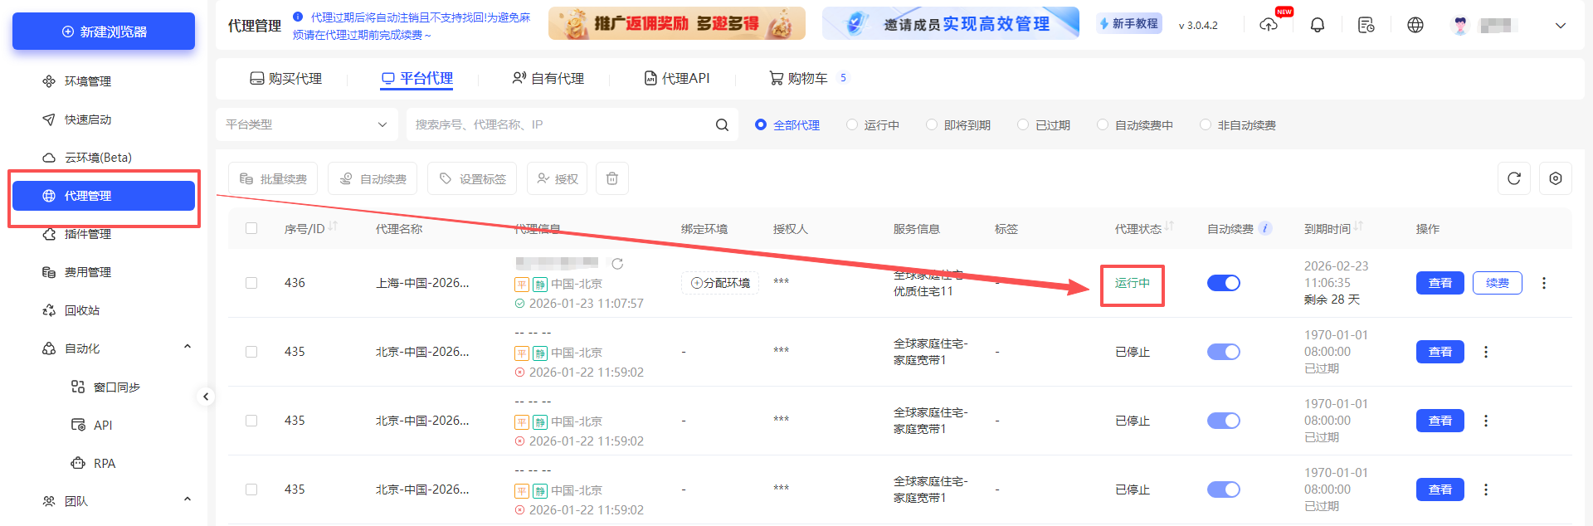Click 授权 toolbar button
The height and width of the screenshot is (526, 1593).
(557, 178)
